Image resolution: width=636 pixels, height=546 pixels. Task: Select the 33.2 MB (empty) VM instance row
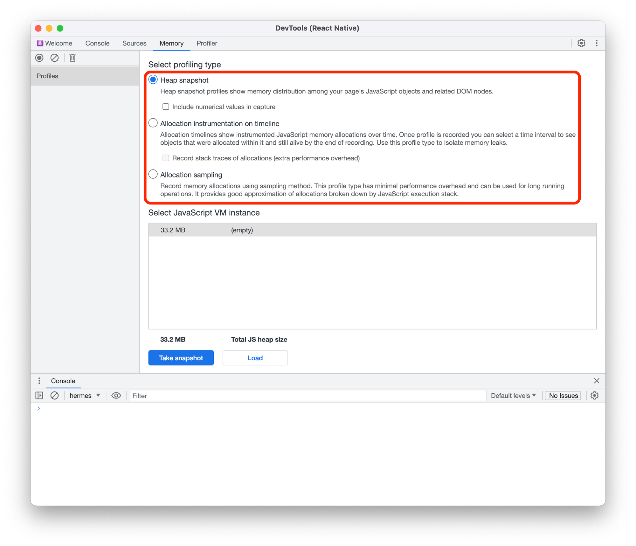pos(372,230)
